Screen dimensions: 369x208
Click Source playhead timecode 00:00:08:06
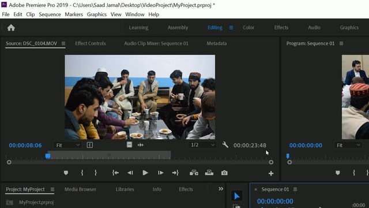point(25,146)
